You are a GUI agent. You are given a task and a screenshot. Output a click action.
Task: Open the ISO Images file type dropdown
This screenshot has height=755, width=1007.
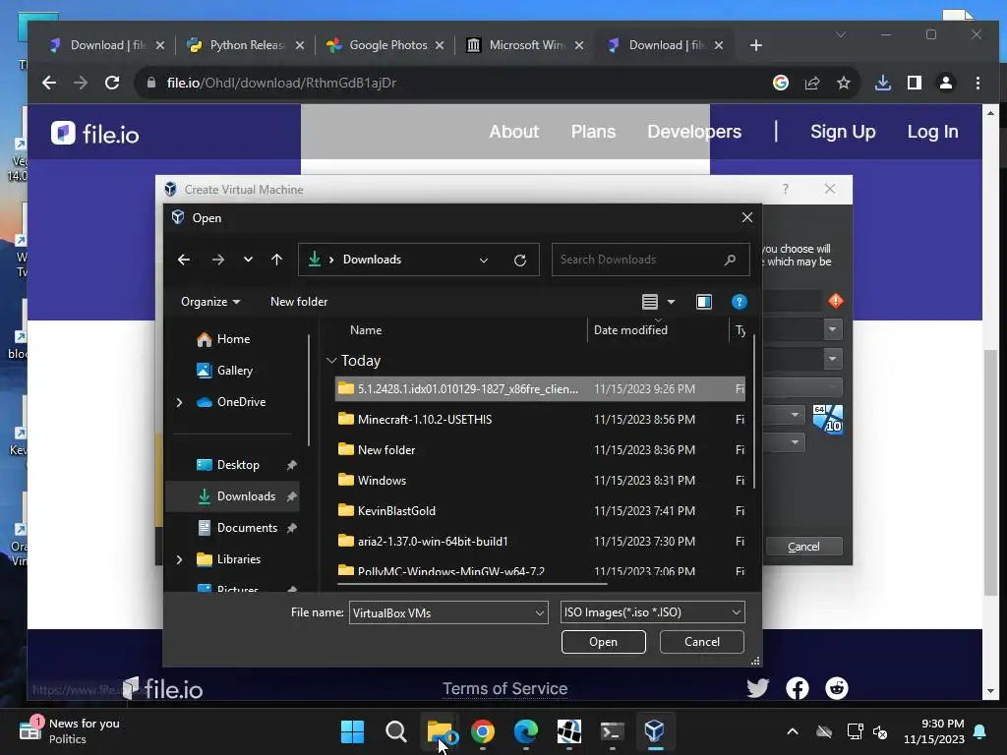pos(652,612)
